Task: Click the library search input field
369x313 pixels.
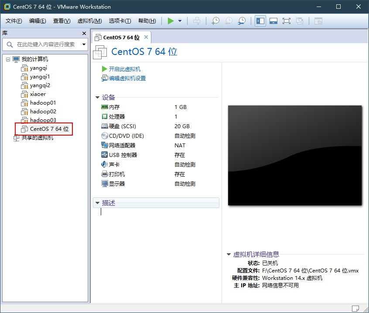Action: tap(45, 44)
